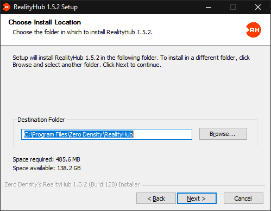This screenshot has height=211, width=271.
Task: Click the Space required: 485.6 MB text
Action: [x=46, y=159]
